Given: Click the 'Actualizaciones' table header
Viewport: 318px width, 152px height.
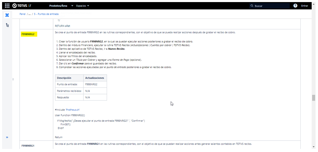Looking at the screenshot, I should (x=95, y=78).
